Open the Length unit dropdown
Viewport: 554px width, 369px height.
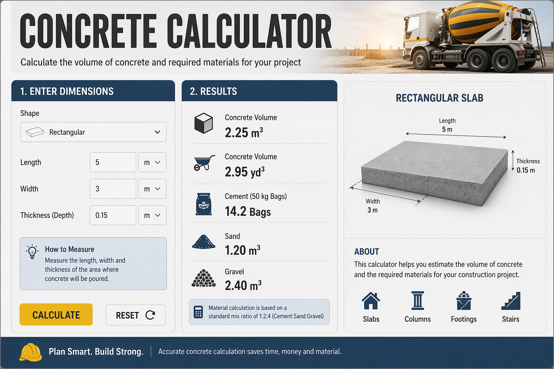tap(152, 162)
